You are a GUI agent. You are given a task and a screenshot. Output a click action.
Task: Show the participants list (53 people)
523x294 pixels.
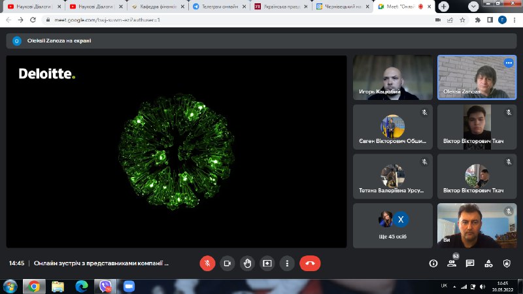click(452, 263)
